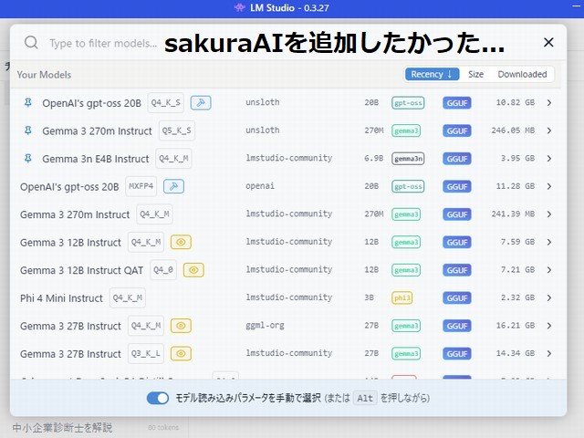Click GGUF badge on 14.34 GB row
Image resolution: width=584 pixels, height=438 pixels.
tap(457, 353)
